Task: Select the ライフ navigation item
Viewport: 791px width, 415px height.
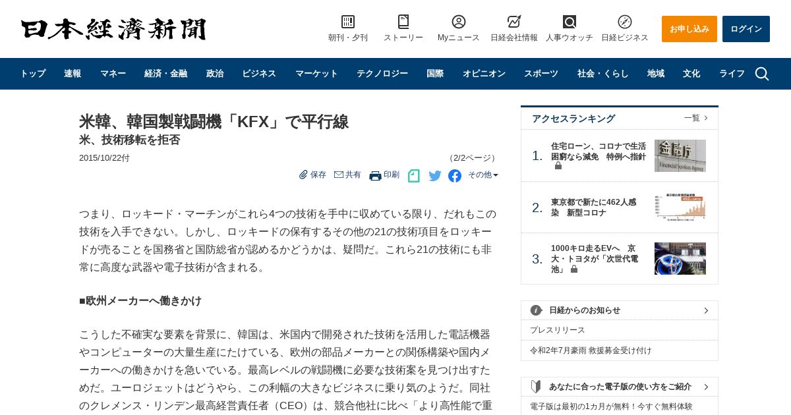Action: [732, 74]
